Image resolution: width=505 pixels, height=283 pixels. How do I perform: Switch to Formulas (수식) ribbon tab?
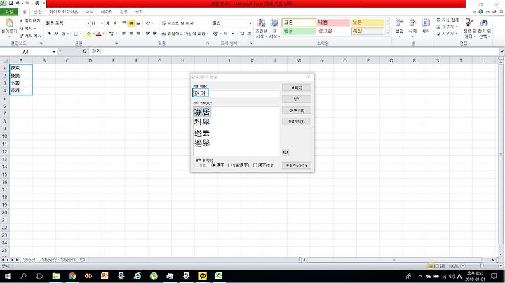pos(89,12)
